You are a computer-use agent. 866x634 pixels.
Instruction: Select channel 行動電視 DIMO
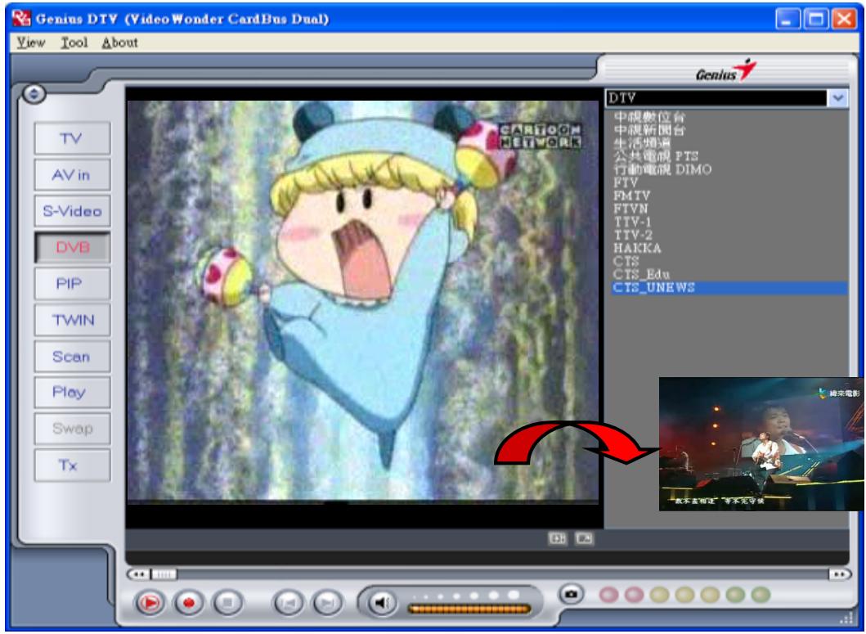662,169
